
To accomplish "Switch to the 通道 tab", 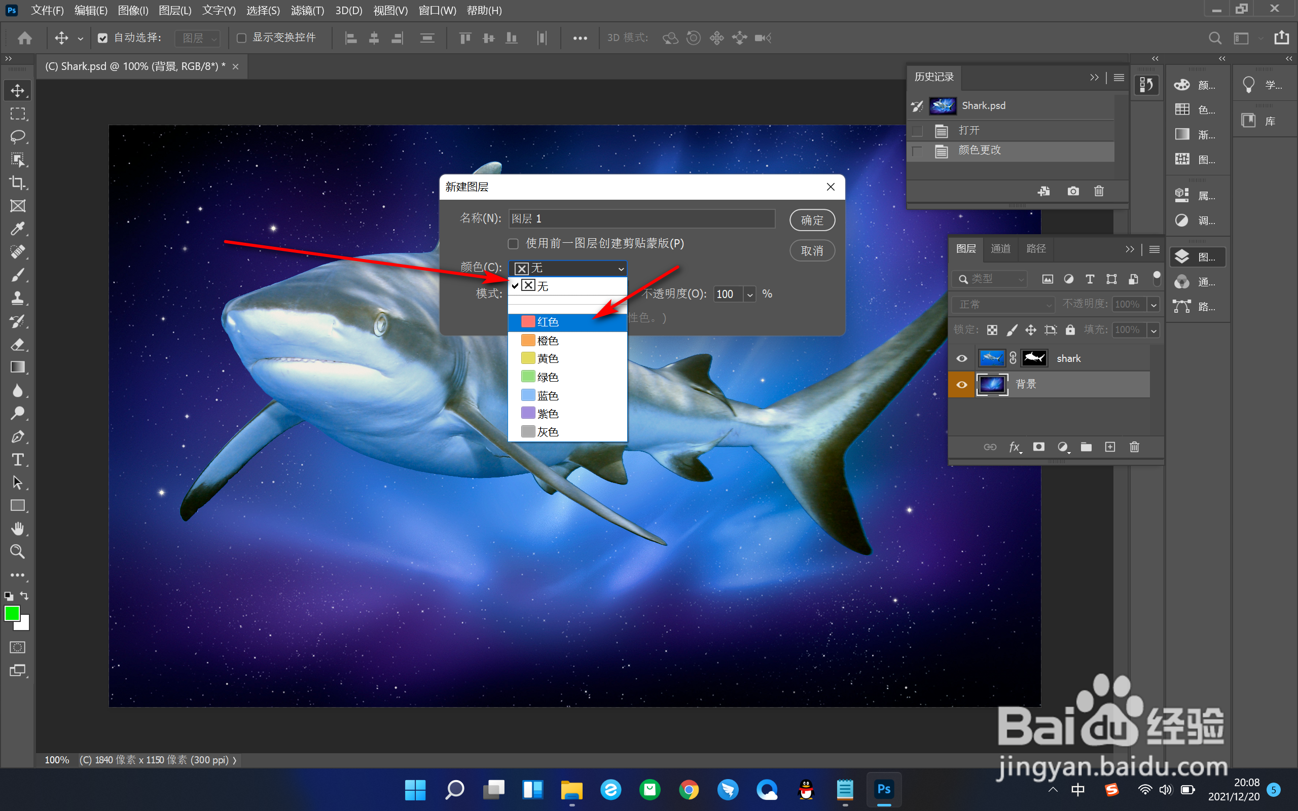I will pos(1000,249).
